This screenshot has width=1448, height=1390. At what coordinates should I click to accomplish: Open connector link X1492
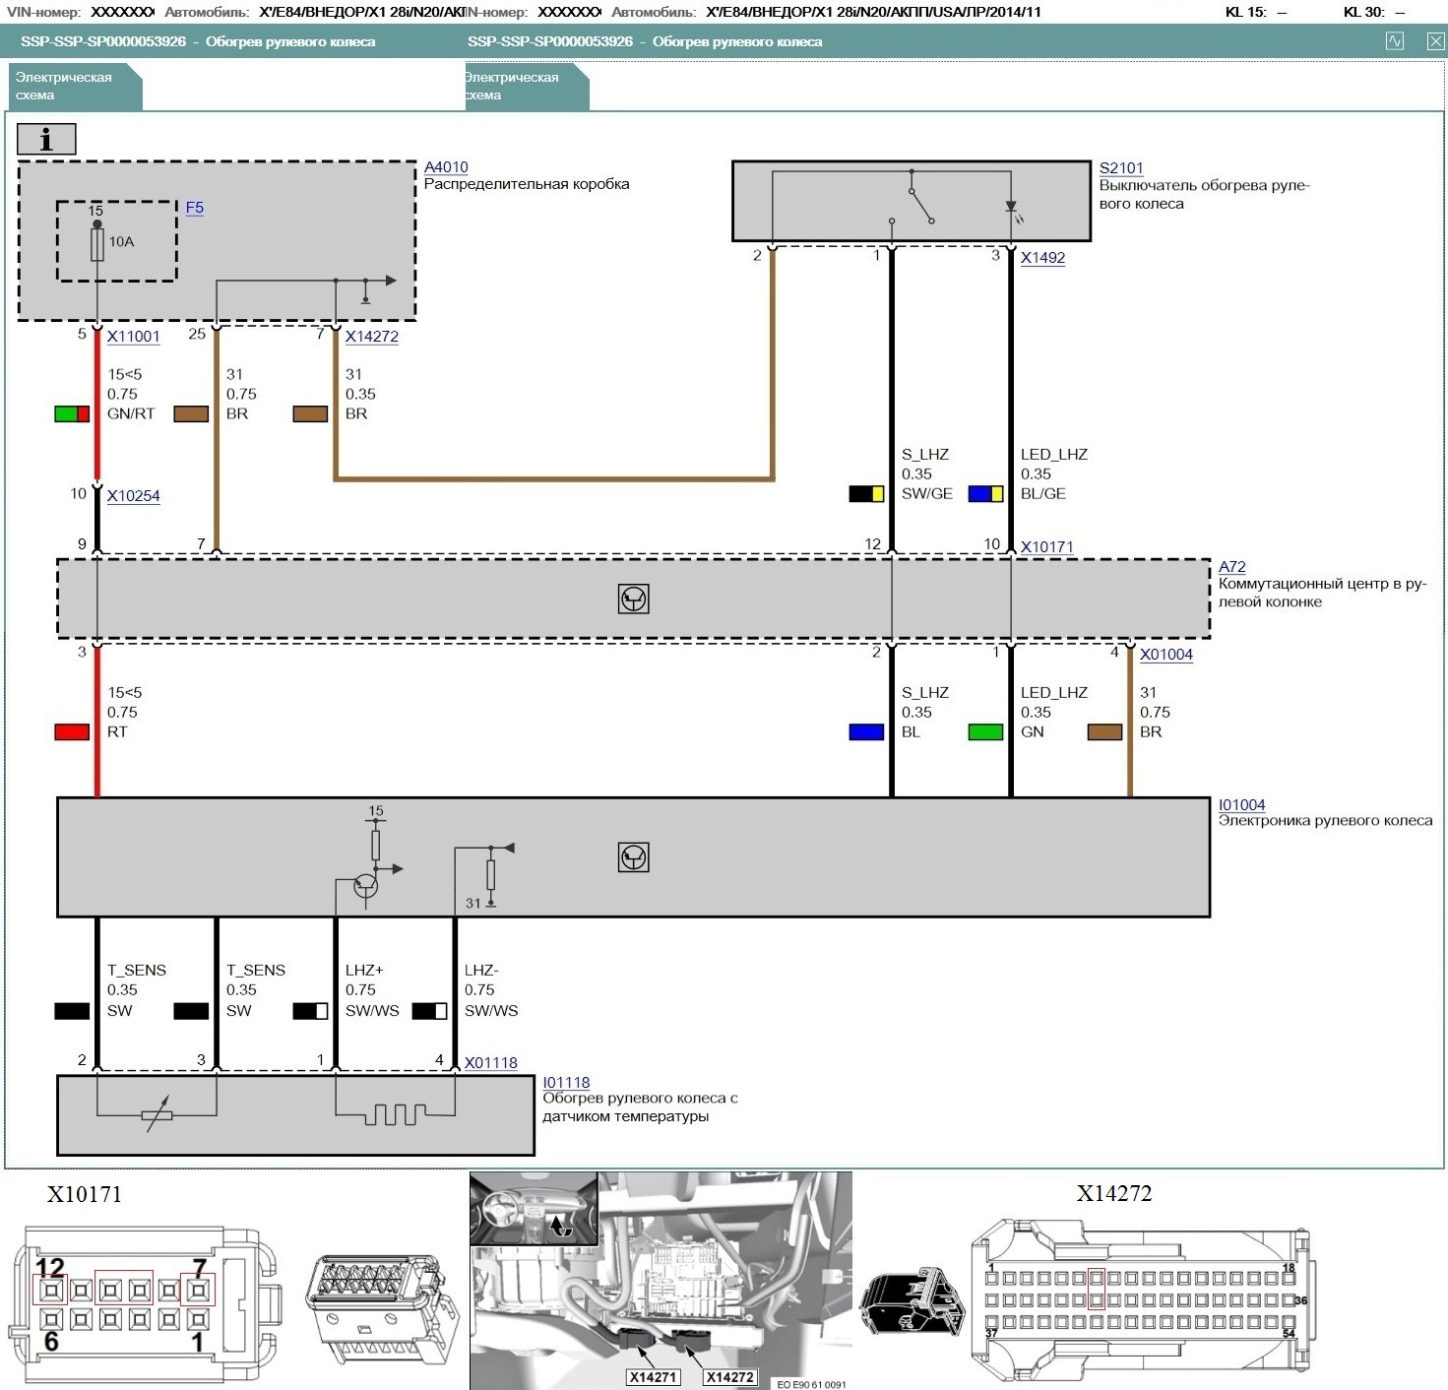(1042, 258)
